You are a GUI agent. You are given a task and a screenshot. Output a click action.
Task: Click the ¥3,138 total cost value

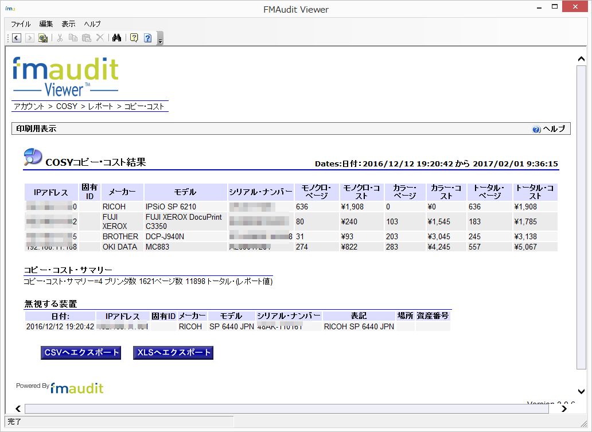[525, 237]
